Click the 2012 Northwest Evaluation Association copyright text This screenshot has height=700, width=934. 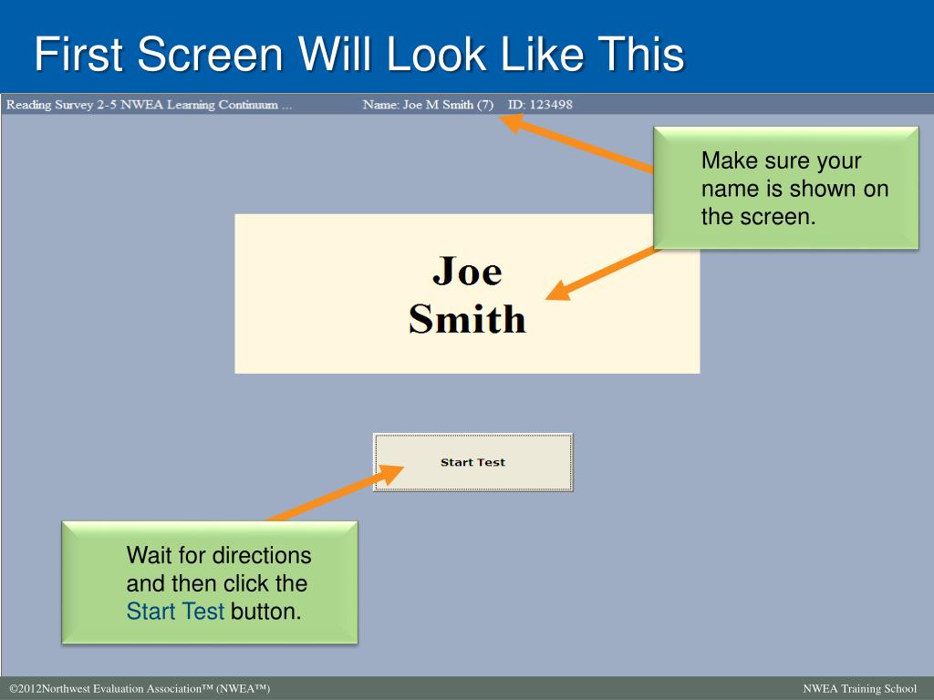click(x=140, y=689)
